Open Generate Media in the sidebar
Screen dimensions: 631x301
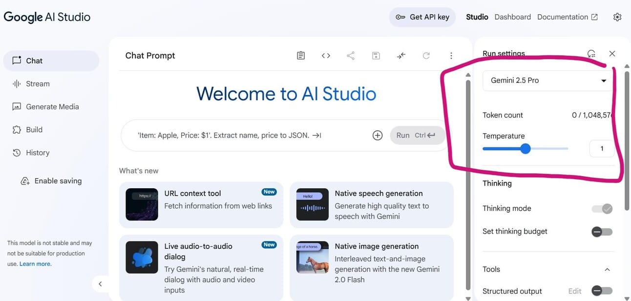tap(51, 106)
